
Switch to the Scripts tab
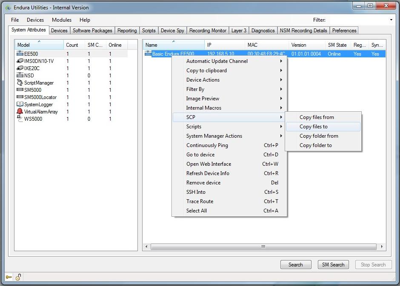[149, 31]
